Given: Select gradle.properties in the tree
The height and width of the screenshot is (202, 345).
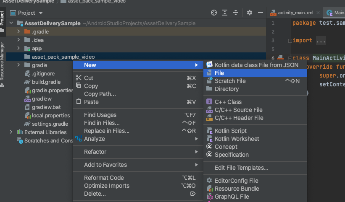Looking at the screenshot, I should click(52, 91).
